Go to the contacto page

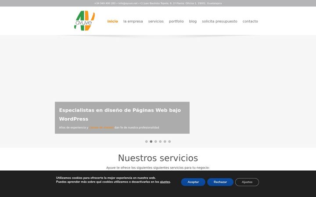[250, 21]
